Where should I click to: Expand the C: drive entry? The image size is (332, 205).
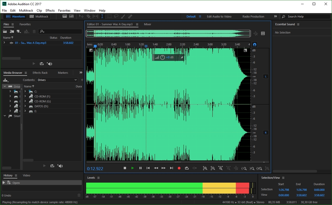coord(25,91)
